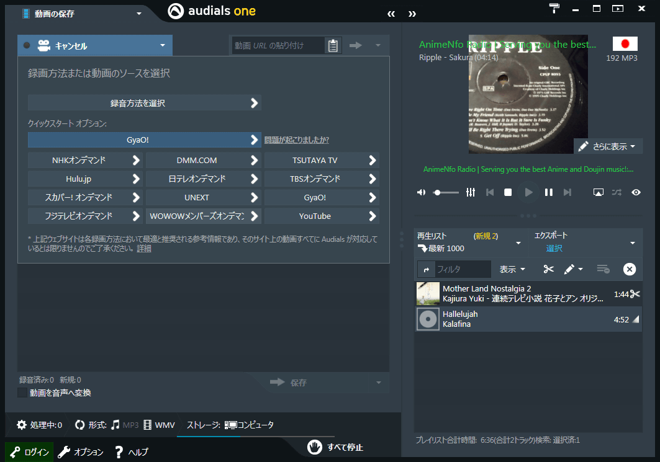The height and width of the screenshot is (462, 660).
Task: Click the ストレージ: コンピュータ setting
Action: point(230,425)
